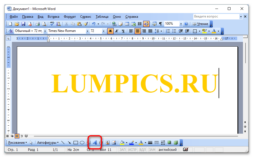Toggle the show paragraph marks ¶ button
This screenshot has width=253, height=157.
click(160, 24)
